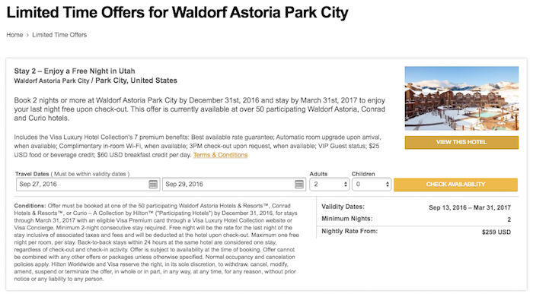Viewport: 533px width, 297px height.
Task: Click the Waldorf Astoria Park City hotel name
Action: click(x=52, y=81)
